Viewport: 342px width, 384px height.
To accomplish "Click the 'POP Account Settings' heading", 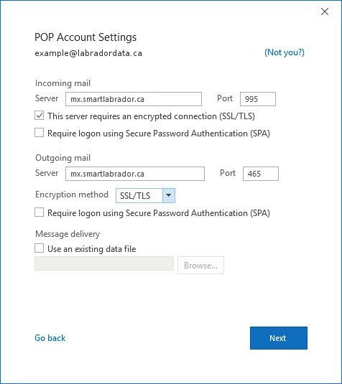I will [x=85, y=37].
